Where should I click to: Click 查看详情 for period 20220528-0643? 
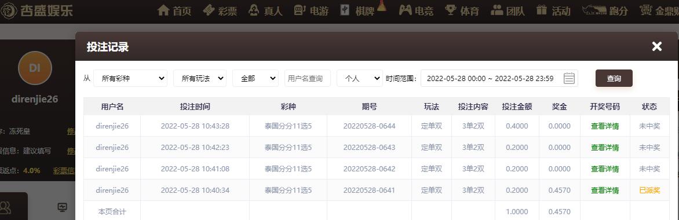coord(605,147)
